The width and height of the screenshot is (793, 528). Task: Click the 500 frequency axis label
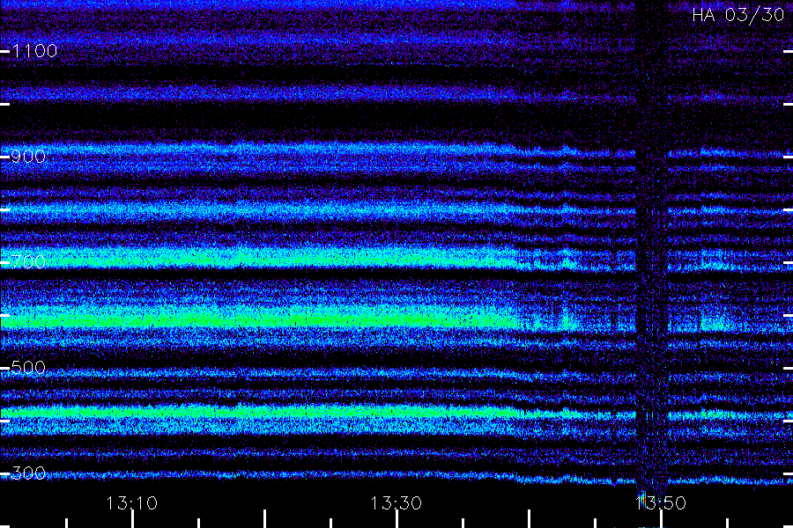point(28,367)
